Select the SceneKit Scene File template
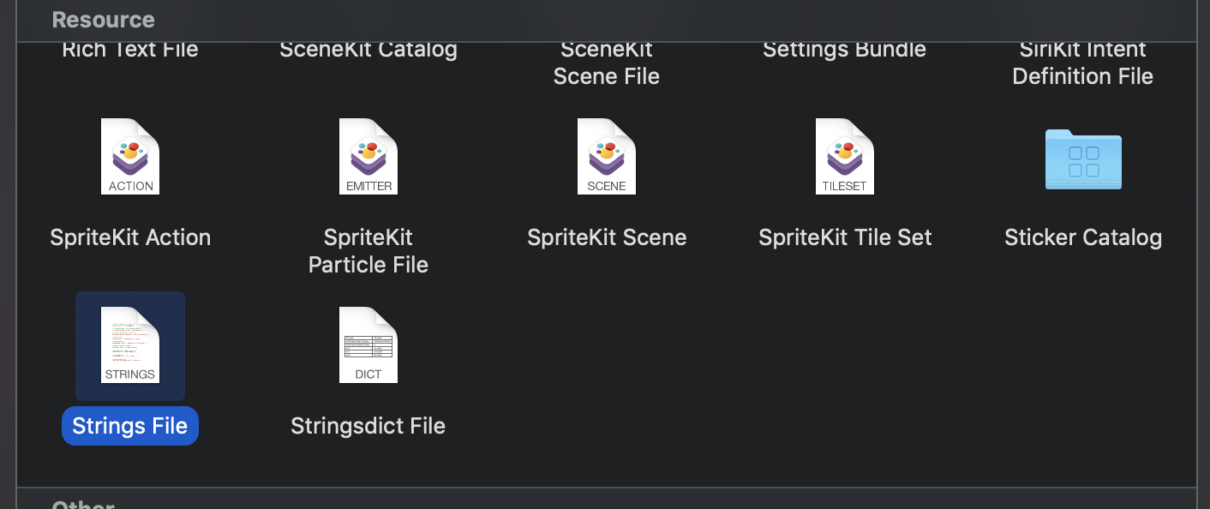 point(607,63)
